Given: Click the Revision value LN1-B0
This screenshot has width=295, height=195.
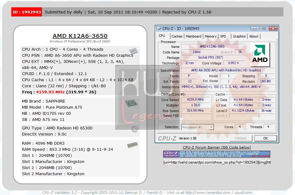Looking at the screenshot, I should [x=265, y=81].
